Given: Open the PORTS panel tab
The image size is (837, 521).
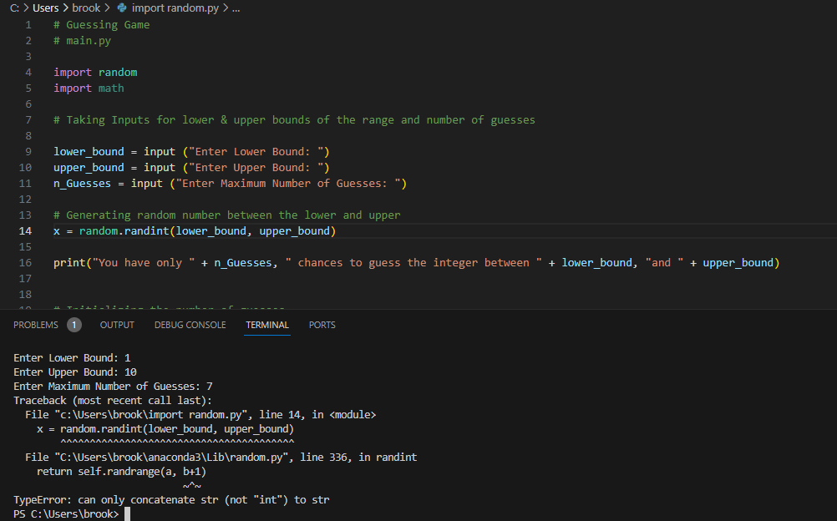Looking at the screenshot, I should coord(322,325).
